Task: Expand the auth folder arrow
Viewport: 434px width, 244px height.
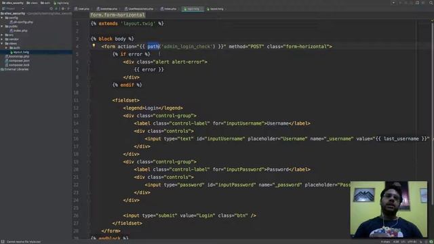Action: click(6, 48)
